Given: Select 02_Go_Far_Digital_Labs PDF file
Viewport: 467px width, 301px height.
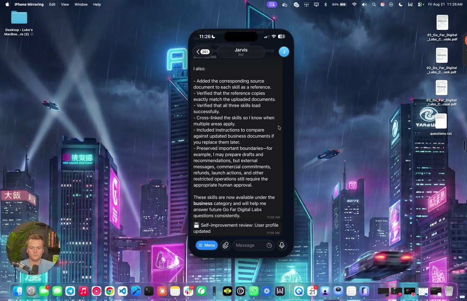Looking at the screenshot, I should point(442,61).
